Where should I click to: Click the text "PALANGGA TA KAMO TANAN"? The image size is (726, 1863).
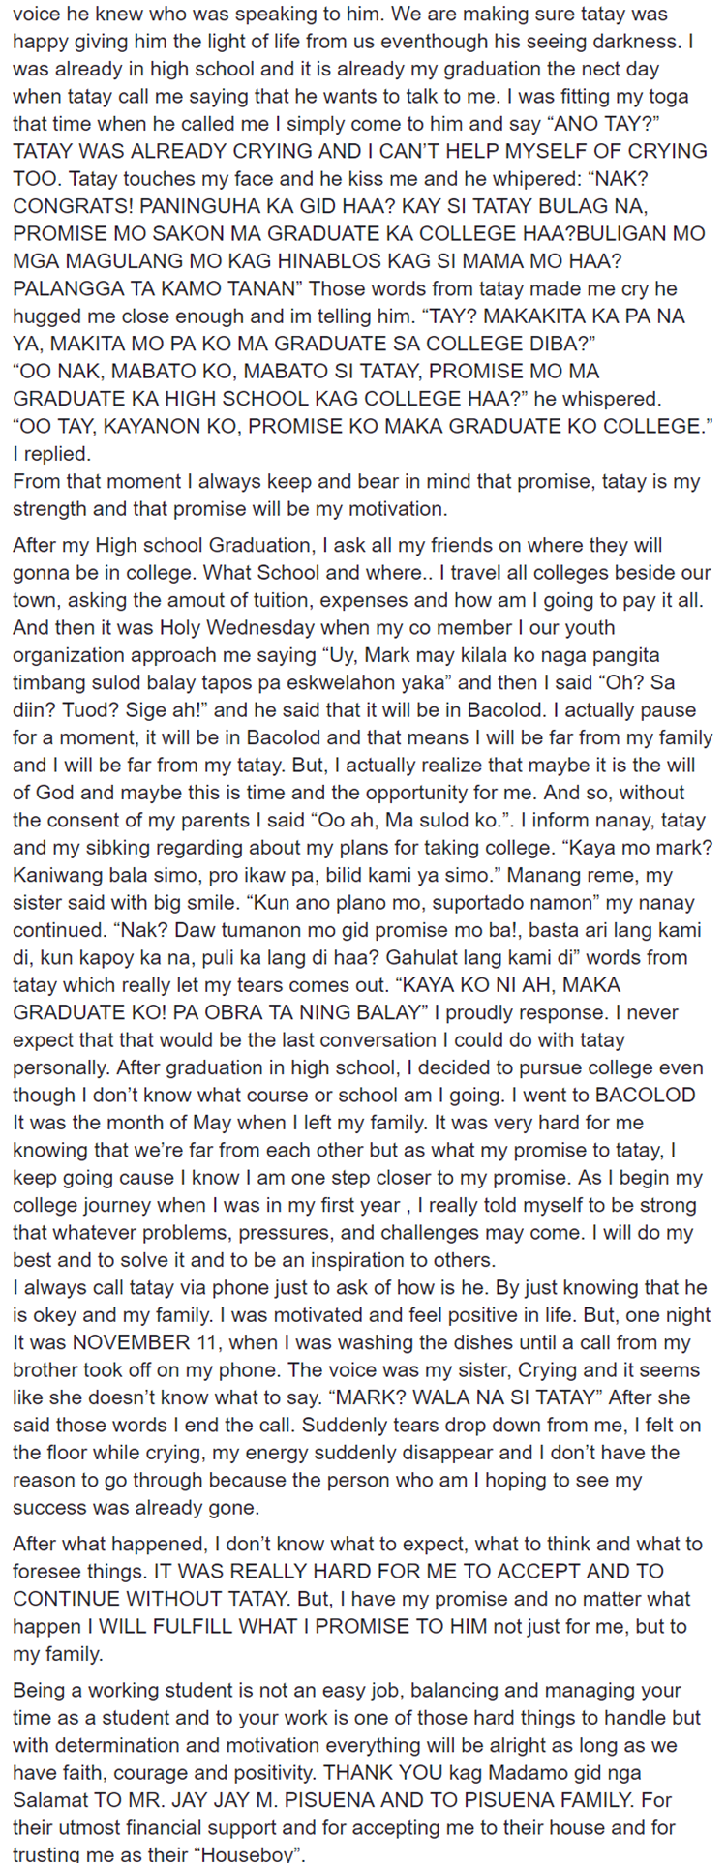click(157, 288)
